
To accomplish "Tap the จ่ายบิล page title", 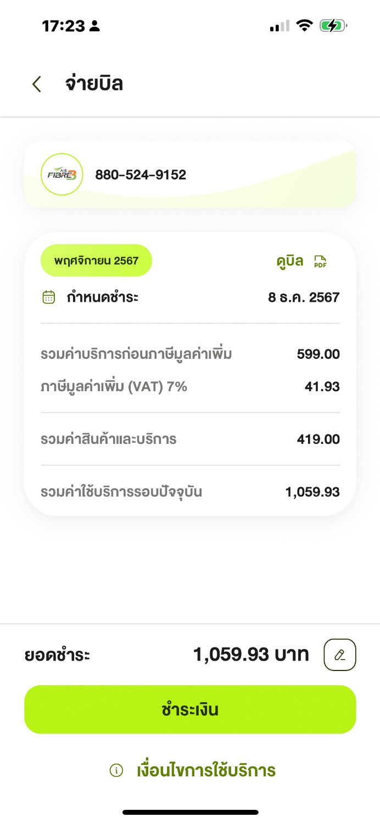I will click(x=94, y=84).
